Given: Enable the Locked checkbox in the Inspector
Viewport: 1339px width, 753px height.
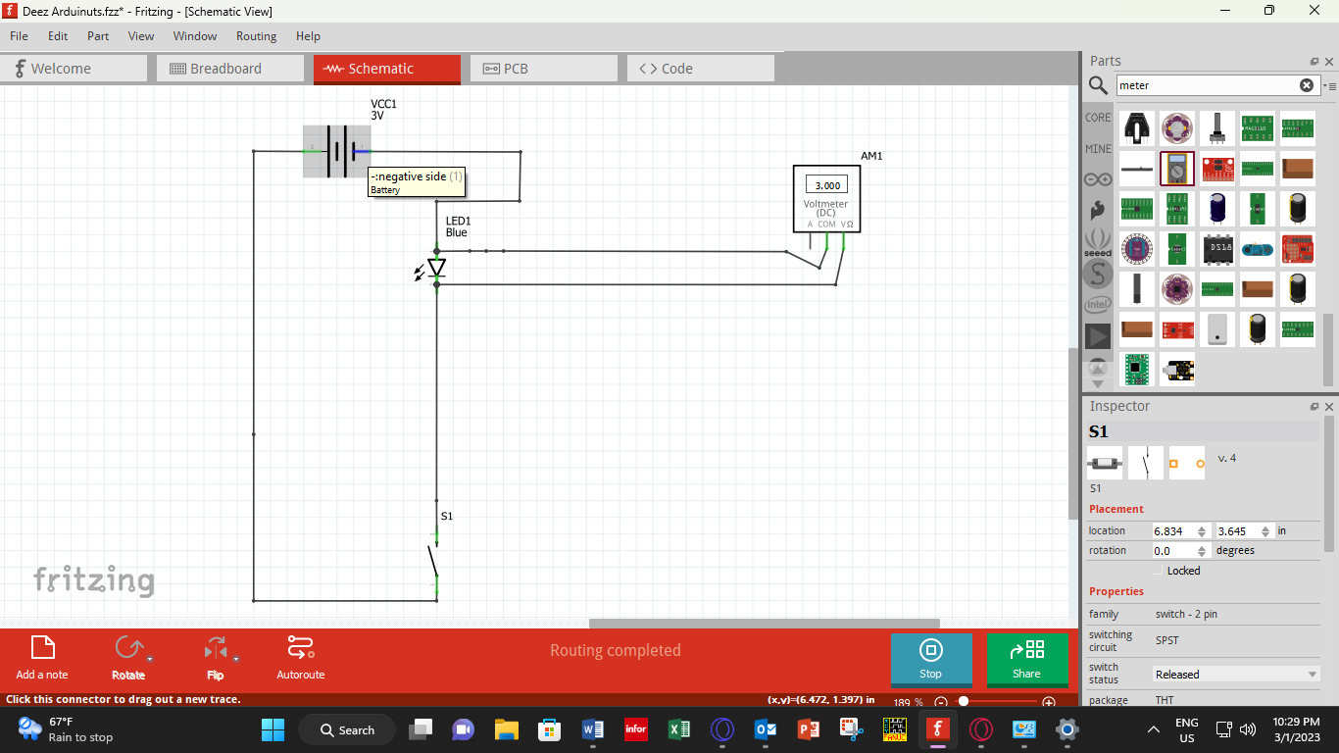Looking at the screenshot, I should tap(1159, 570).
